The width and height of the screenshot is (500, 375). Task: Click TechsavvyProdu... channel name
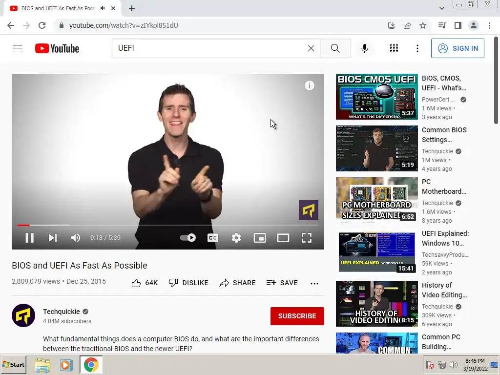pyautogui.click(x=445, y=254)
